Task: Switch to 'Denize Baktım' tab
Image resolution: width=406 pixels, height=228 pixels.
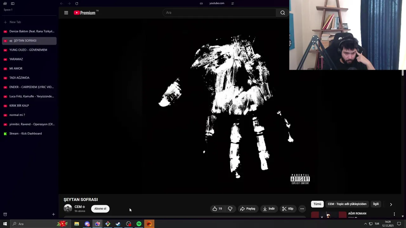Action: point(29,31)
